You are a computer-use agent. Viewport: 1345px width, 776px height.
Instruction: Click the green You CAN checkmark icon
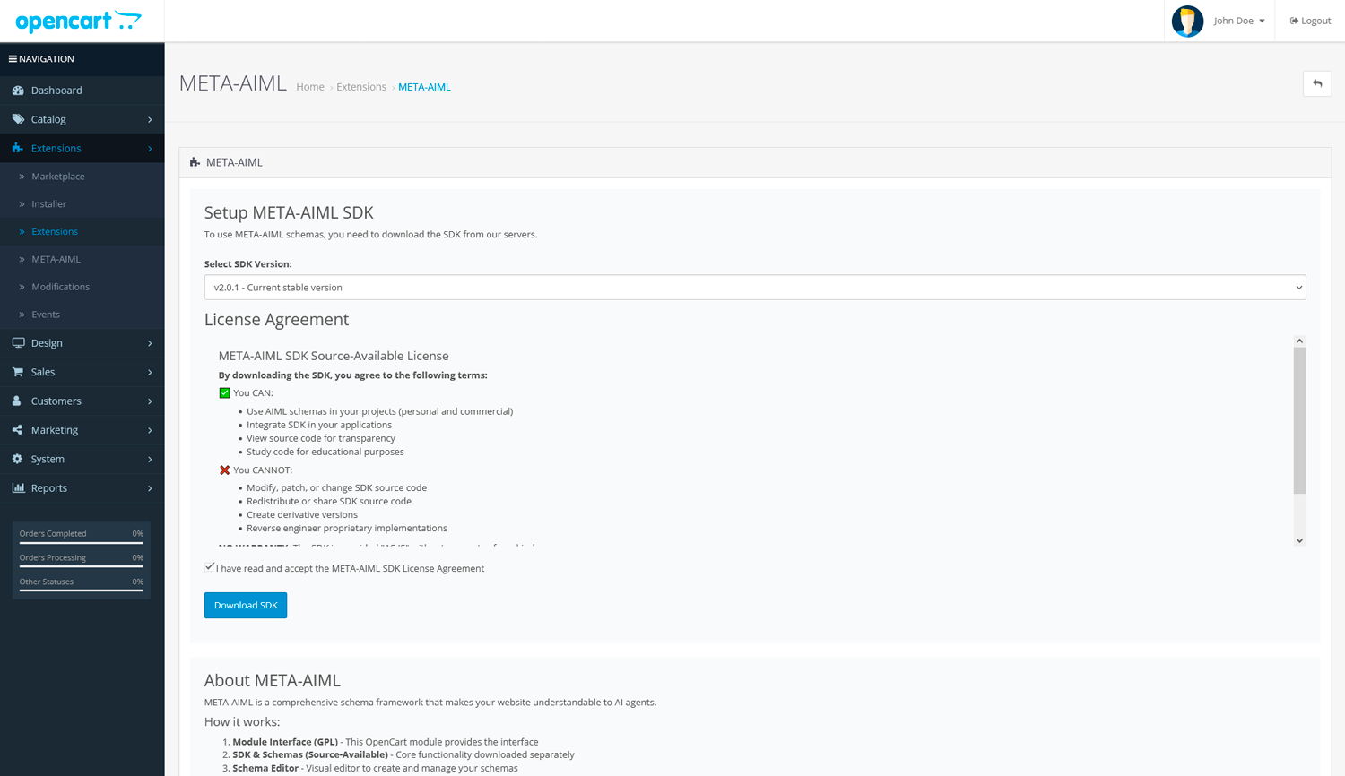point(224,392)
